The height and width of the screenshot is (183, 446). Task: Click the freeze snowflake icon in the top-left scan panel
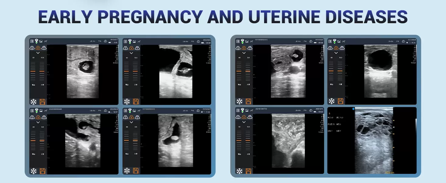click(34, 102)
